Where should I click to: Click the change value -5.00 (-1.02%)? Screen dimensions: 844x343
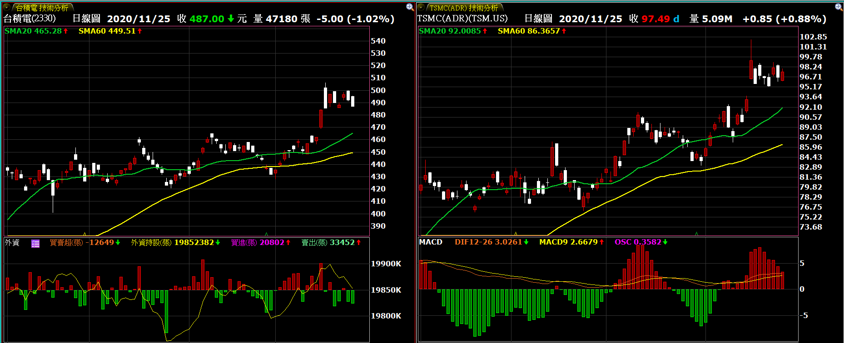(x=355, y=19)
